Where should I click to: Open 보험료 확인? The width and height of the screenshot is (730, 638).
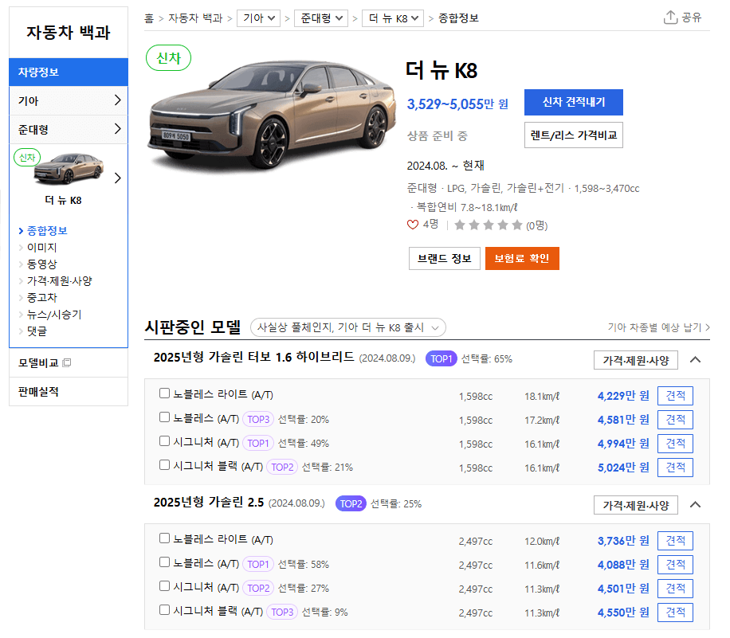[x=522, y=258]
